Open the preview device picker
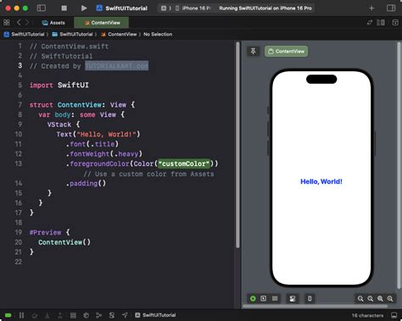Viewport: 402px width, 321px height. click(310, 298)
